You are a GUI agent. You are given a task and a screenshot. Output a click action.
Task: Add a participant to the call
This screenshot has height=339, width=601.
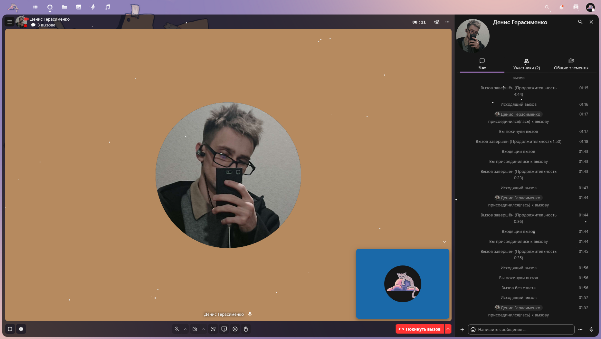point(437,22)
